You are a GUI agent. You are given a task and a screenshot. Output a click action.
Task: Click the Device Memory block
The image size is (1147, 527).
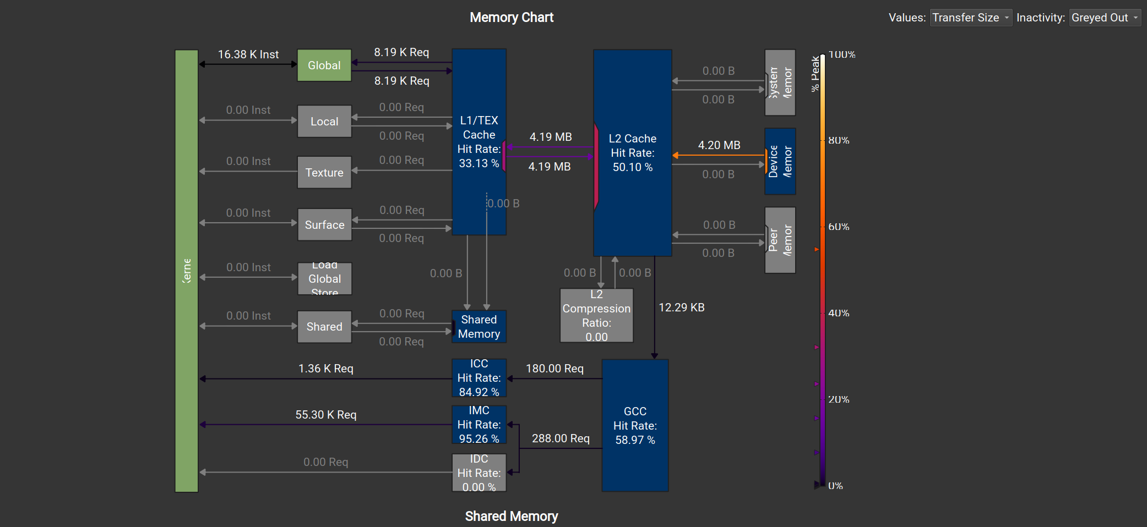click(780, 161)
